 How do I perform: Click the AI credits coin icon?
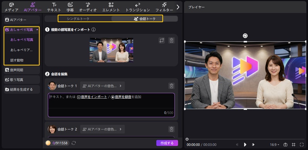[48, 143]
